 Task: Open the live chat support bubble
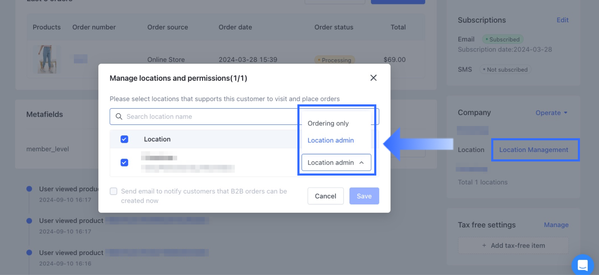point(582,265)
